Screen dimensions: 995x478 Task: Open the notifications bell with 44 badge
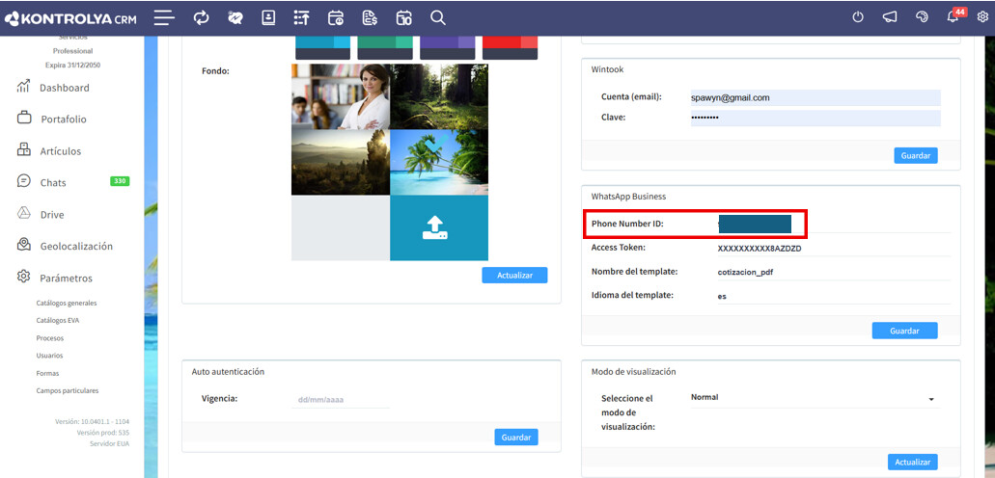coord(953,17)
